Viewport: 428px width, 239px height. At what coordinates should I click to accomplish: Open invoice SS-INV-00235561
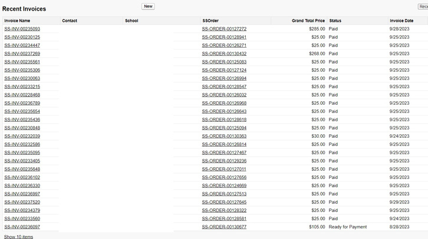coord(22,62)
